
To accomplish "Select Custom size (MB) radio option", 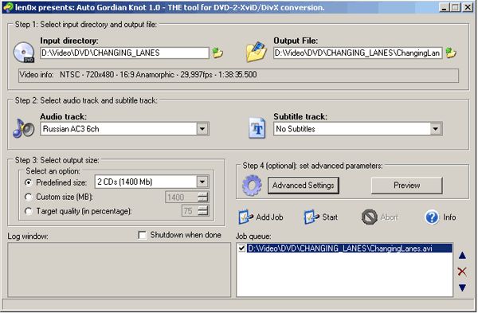I will pyautogui.click(x=29, y=197).
